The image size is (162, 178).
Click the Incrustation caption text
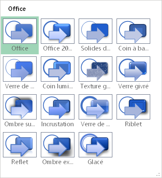point(58,124)
